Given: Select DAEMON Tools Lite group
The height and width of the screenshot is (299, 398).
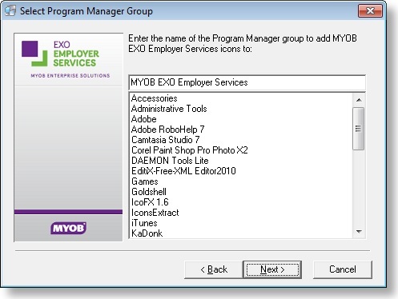Looking at the screenshot, I should click(170, 161).
